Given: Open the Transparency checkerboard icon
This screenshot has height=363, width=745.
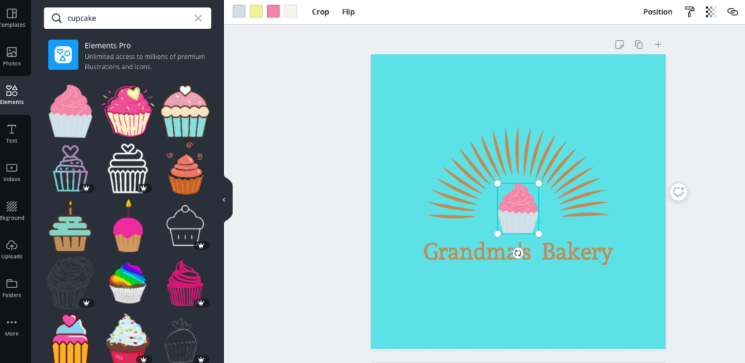Looking at the screenshot, I should coord(711,12).
